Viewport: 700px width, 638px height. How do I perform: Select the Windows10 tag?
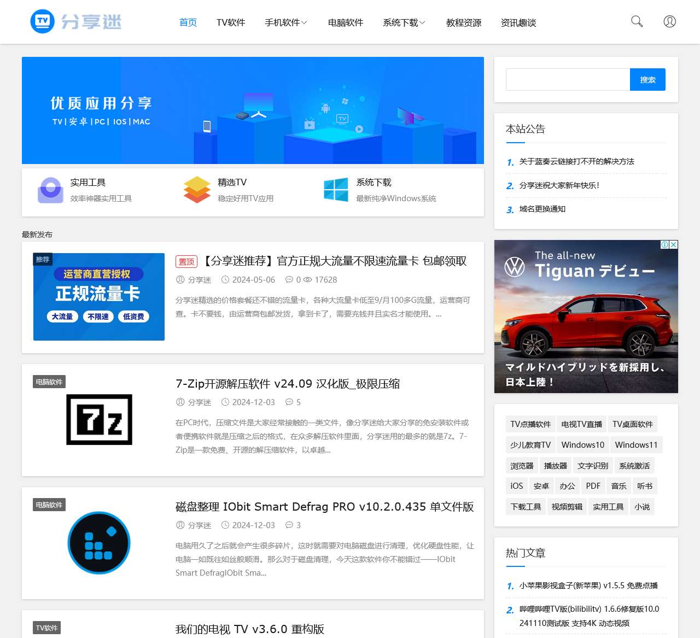pos(582,445)
